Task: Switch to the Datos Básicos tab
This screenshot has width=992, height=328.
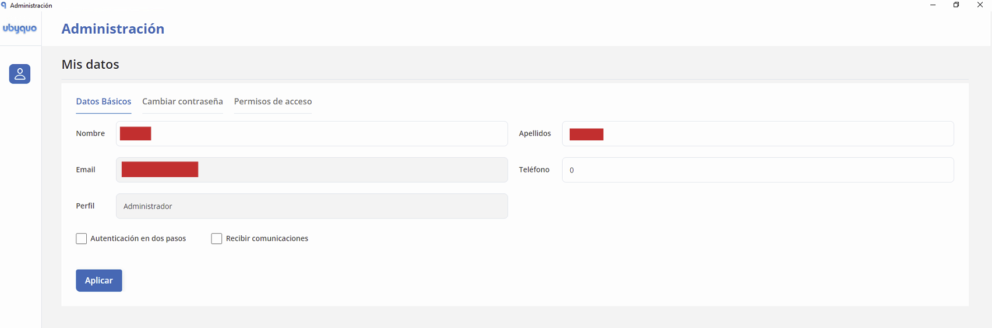Action: click(x=104, y=101)
